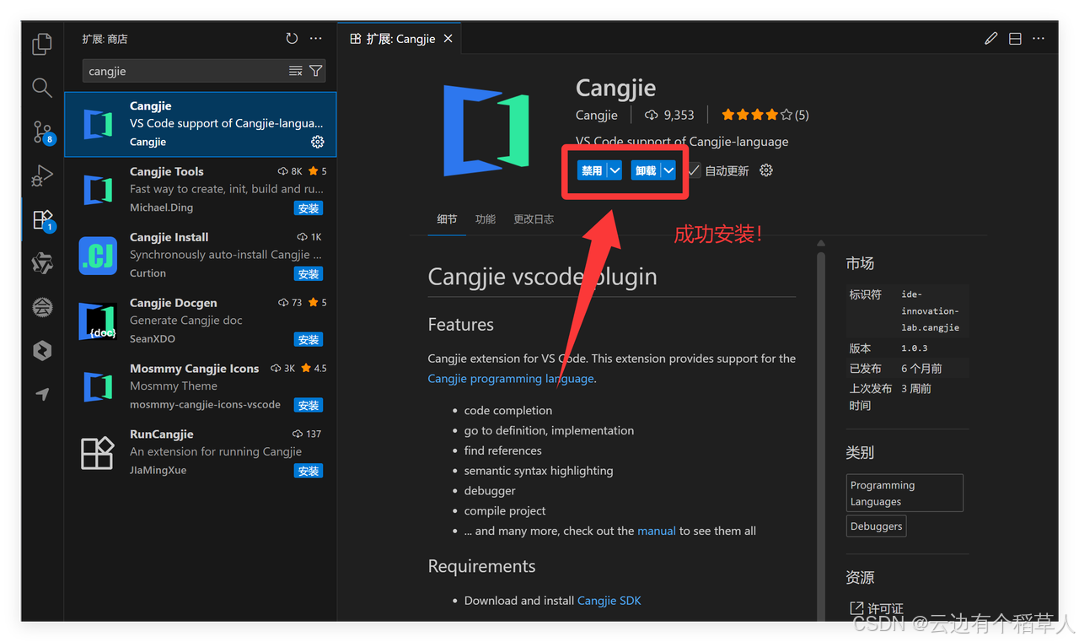1079x642 pixels.
Task: Click the version value 1.0.3
Action: 915,348
